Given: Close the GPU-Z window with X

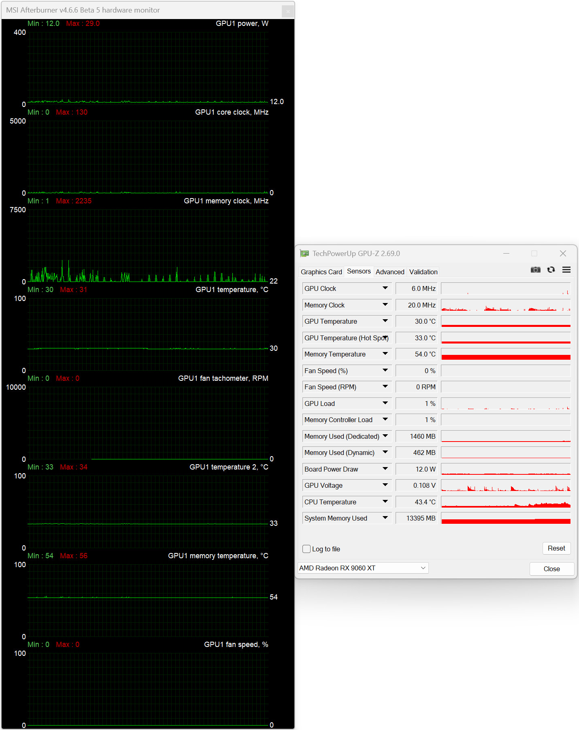Looking at the screenshot, I should pos(562,254).
